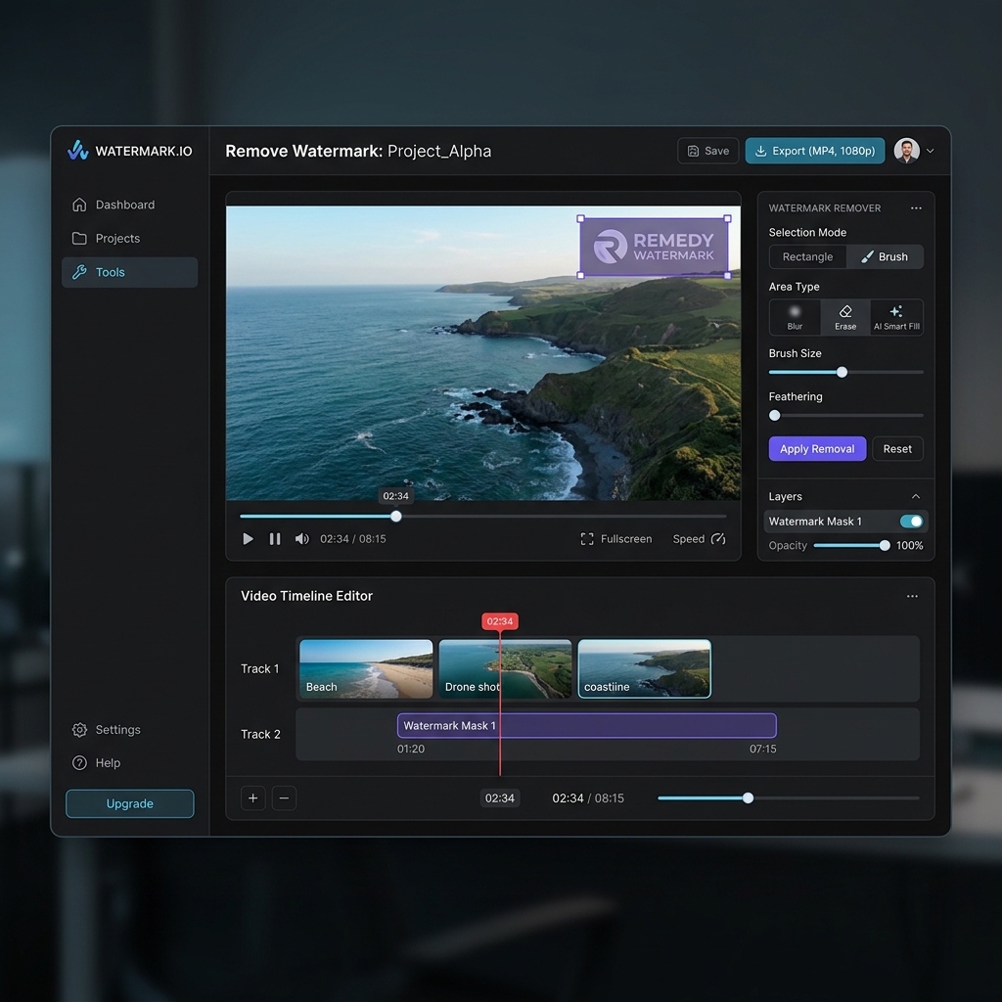Viewport: 1002px width, 1002px height.
Task: Select the Erase area type
Action: click(x=845, y=317)
